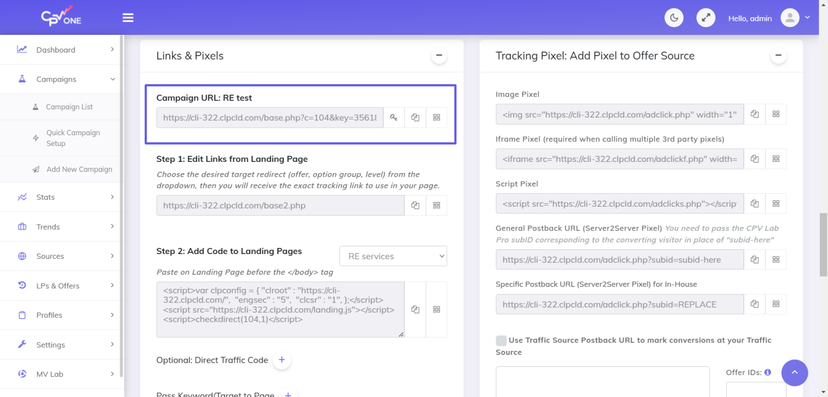The width and height of the screenshot is (828, 397).
Task: Click the Trends briefcase icon in sidebar
Action: [x=22, y=227]
